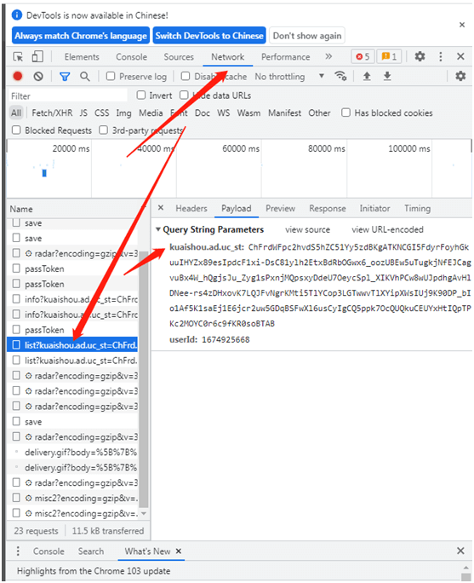Click the yellow issues count badge

(x=390, y=56)
